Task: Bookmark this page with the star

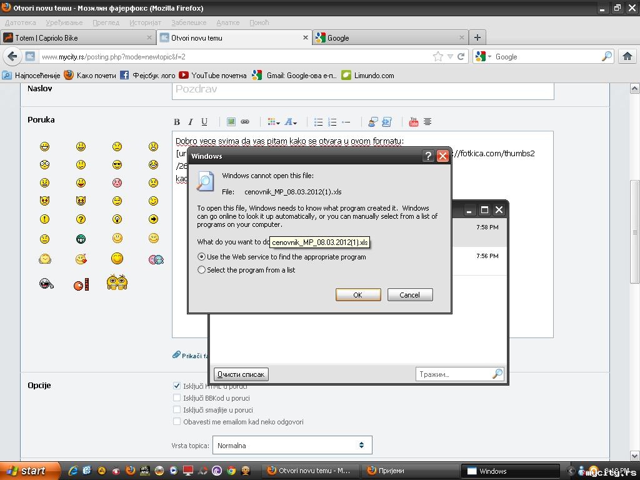Action: click(438, 56)
